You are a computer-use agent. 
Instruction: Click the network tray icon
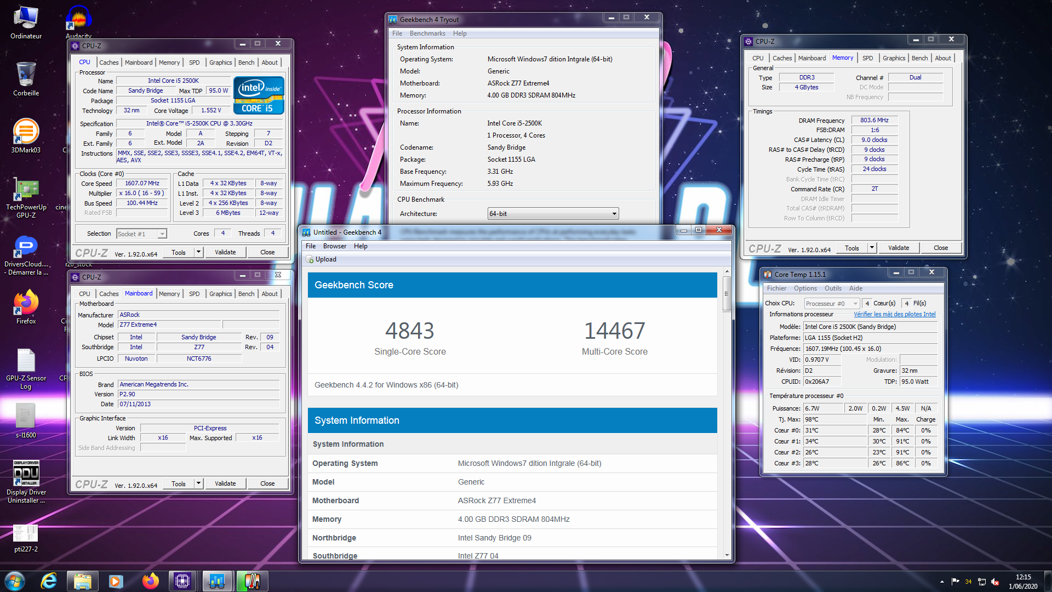click(x=982, y=582)
